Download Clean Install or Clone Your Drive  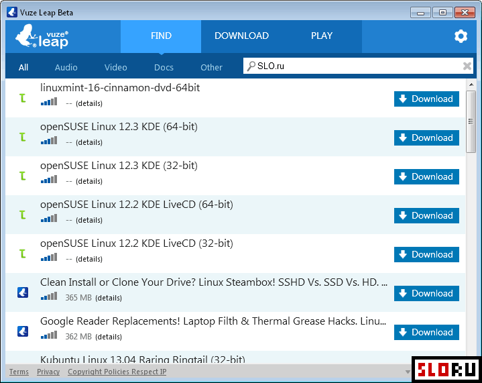coord(426,294)
